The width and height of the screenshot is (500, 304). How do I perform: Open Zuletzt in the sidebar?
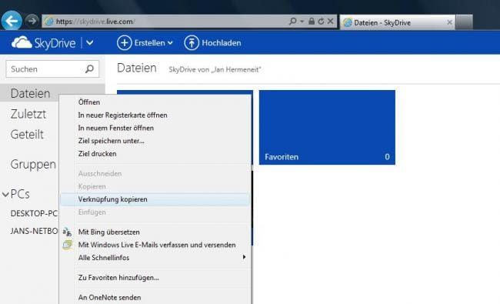28,114
